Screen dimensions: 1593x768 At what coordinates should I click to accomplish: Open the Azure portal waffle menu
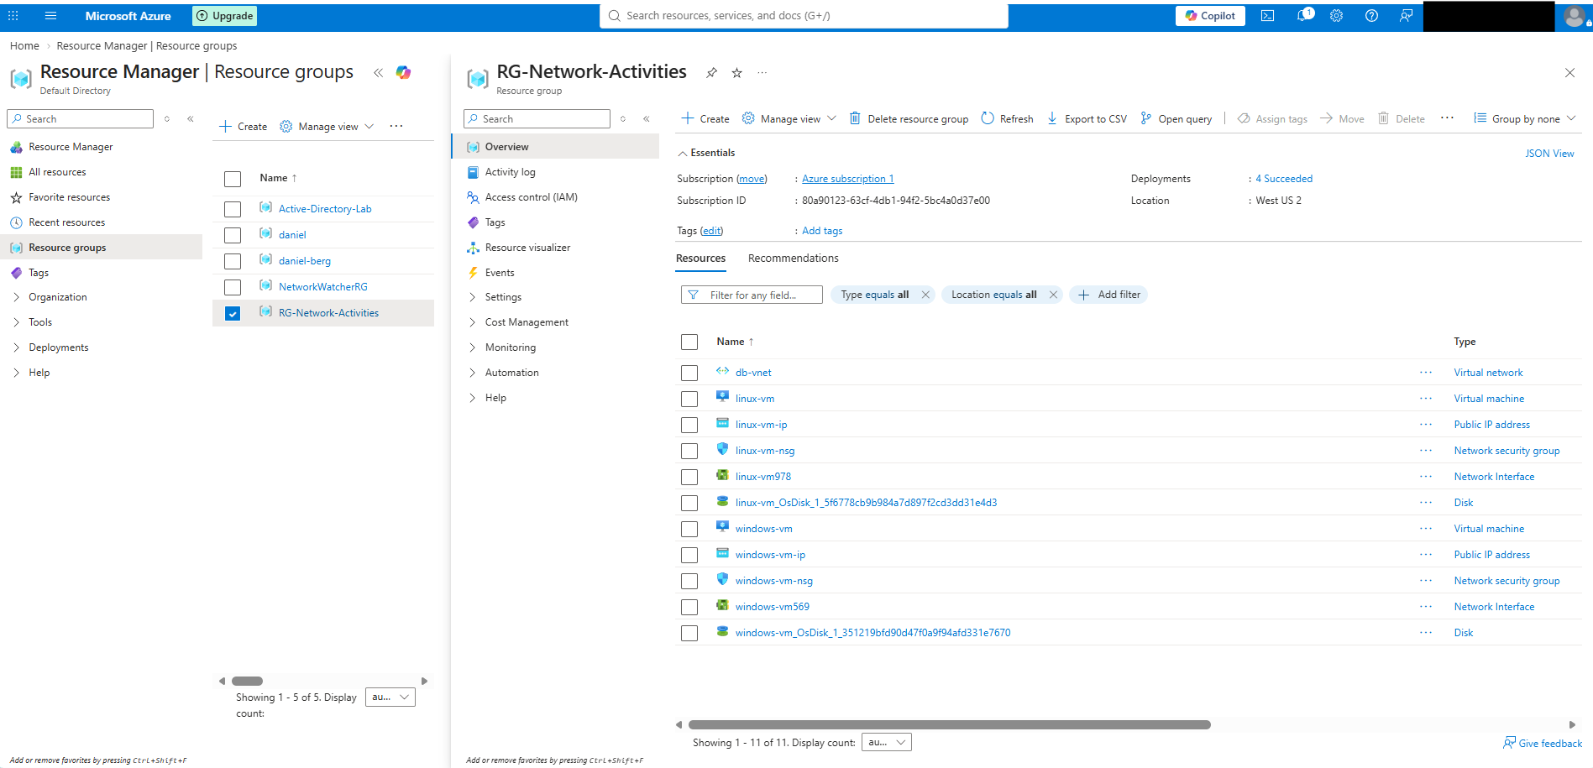(x=13, y=15)
